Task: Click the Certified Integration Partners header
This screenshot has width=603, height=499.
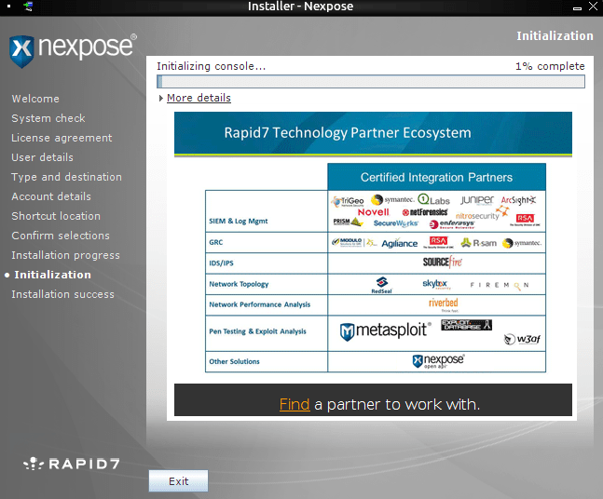Action: coord(436,177)
